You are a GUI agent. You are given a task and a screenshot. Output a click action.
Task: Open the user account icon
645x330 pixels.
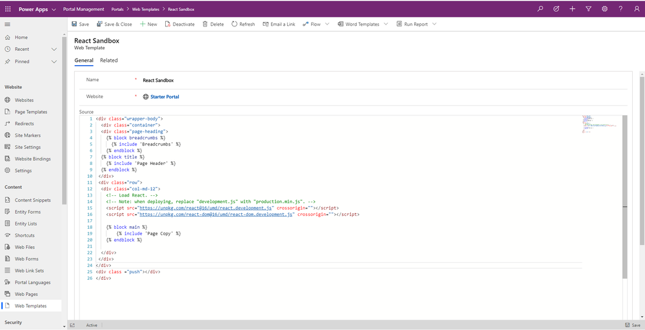[x=637, y=8]
